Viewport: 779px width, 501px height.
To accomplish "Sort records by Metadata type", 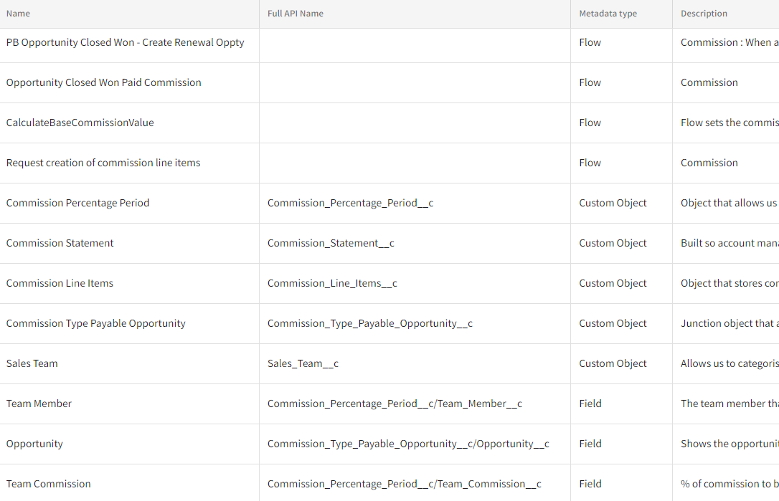I will (608, 13).
